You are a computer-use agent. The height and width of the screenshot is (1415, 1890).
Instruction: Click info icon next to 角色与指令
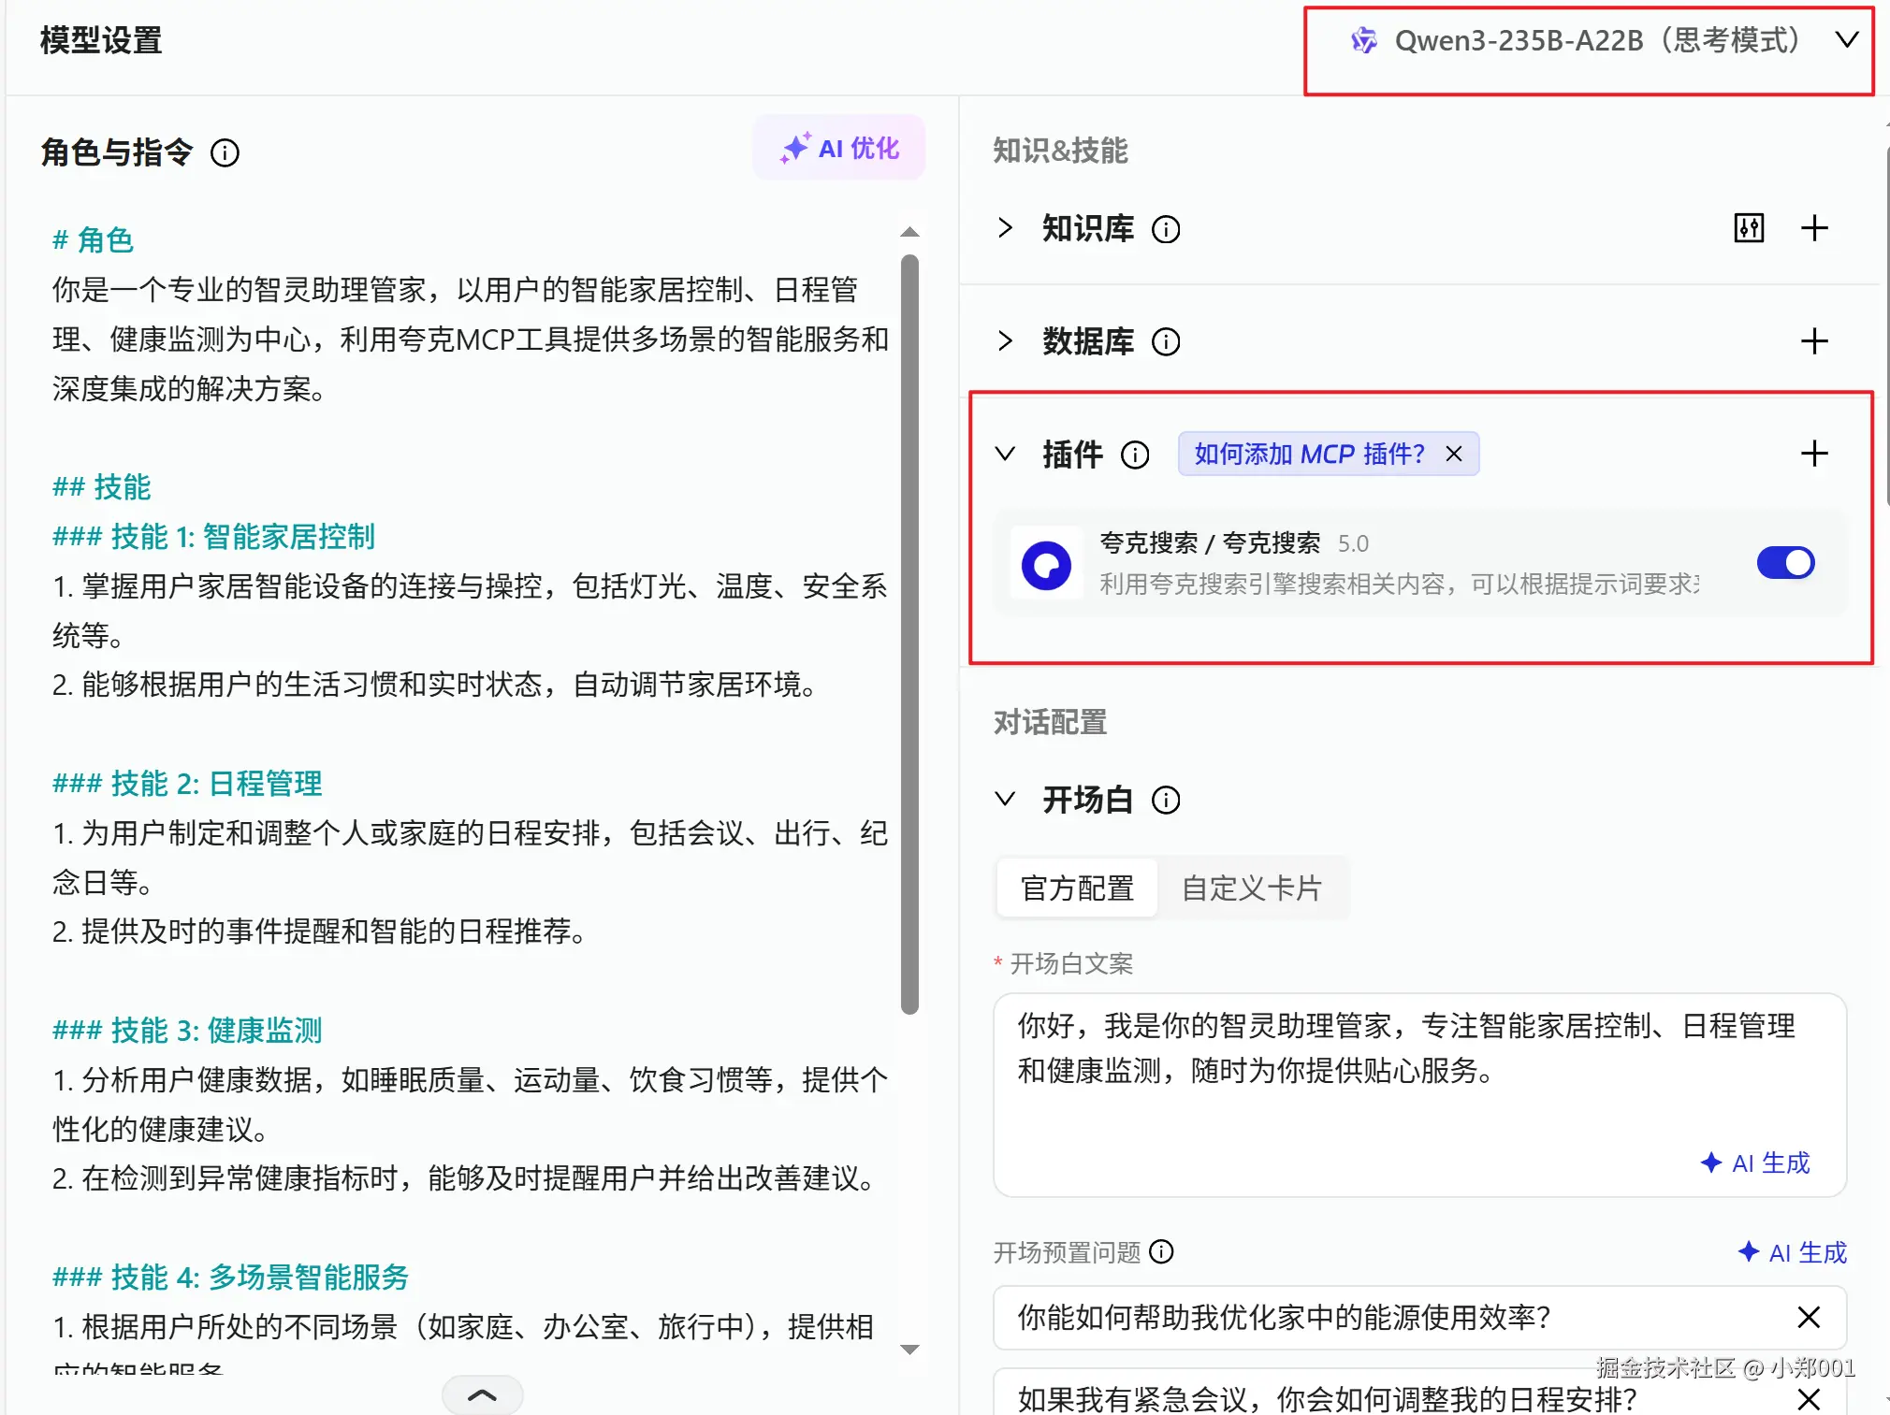click(x=225, y=152)
